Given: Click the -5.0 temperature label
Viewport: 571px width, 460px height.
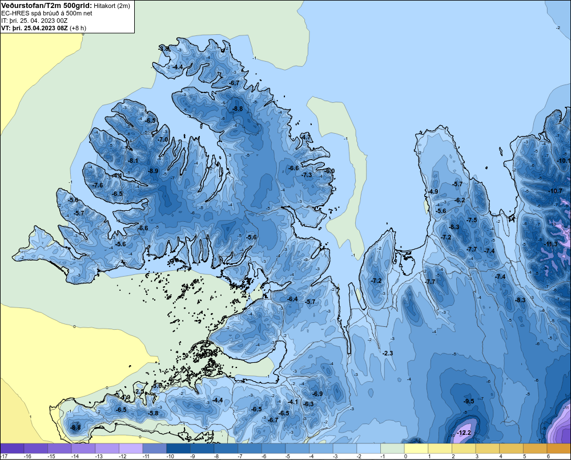Looking at the screenshot, I should [73, 200].
